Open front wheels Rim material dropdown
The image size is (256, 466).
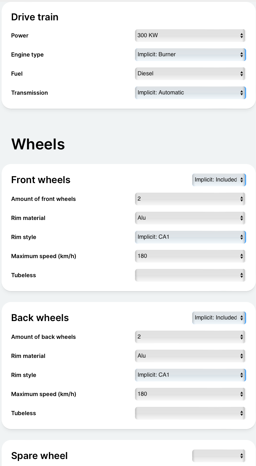[190, 218]
